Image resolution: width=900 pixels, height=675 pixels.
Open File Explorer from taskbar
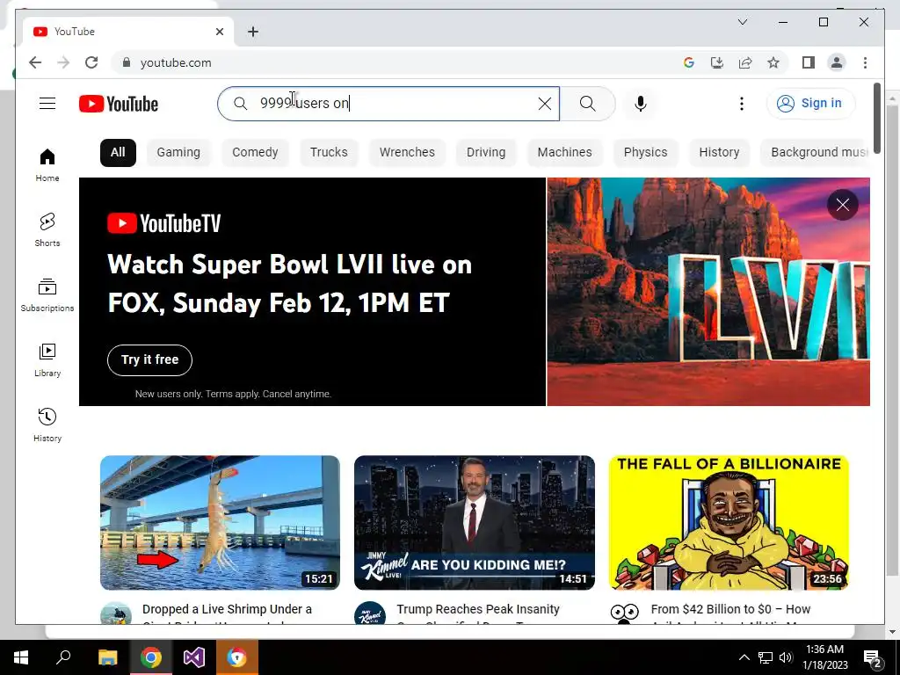point(107,657)
